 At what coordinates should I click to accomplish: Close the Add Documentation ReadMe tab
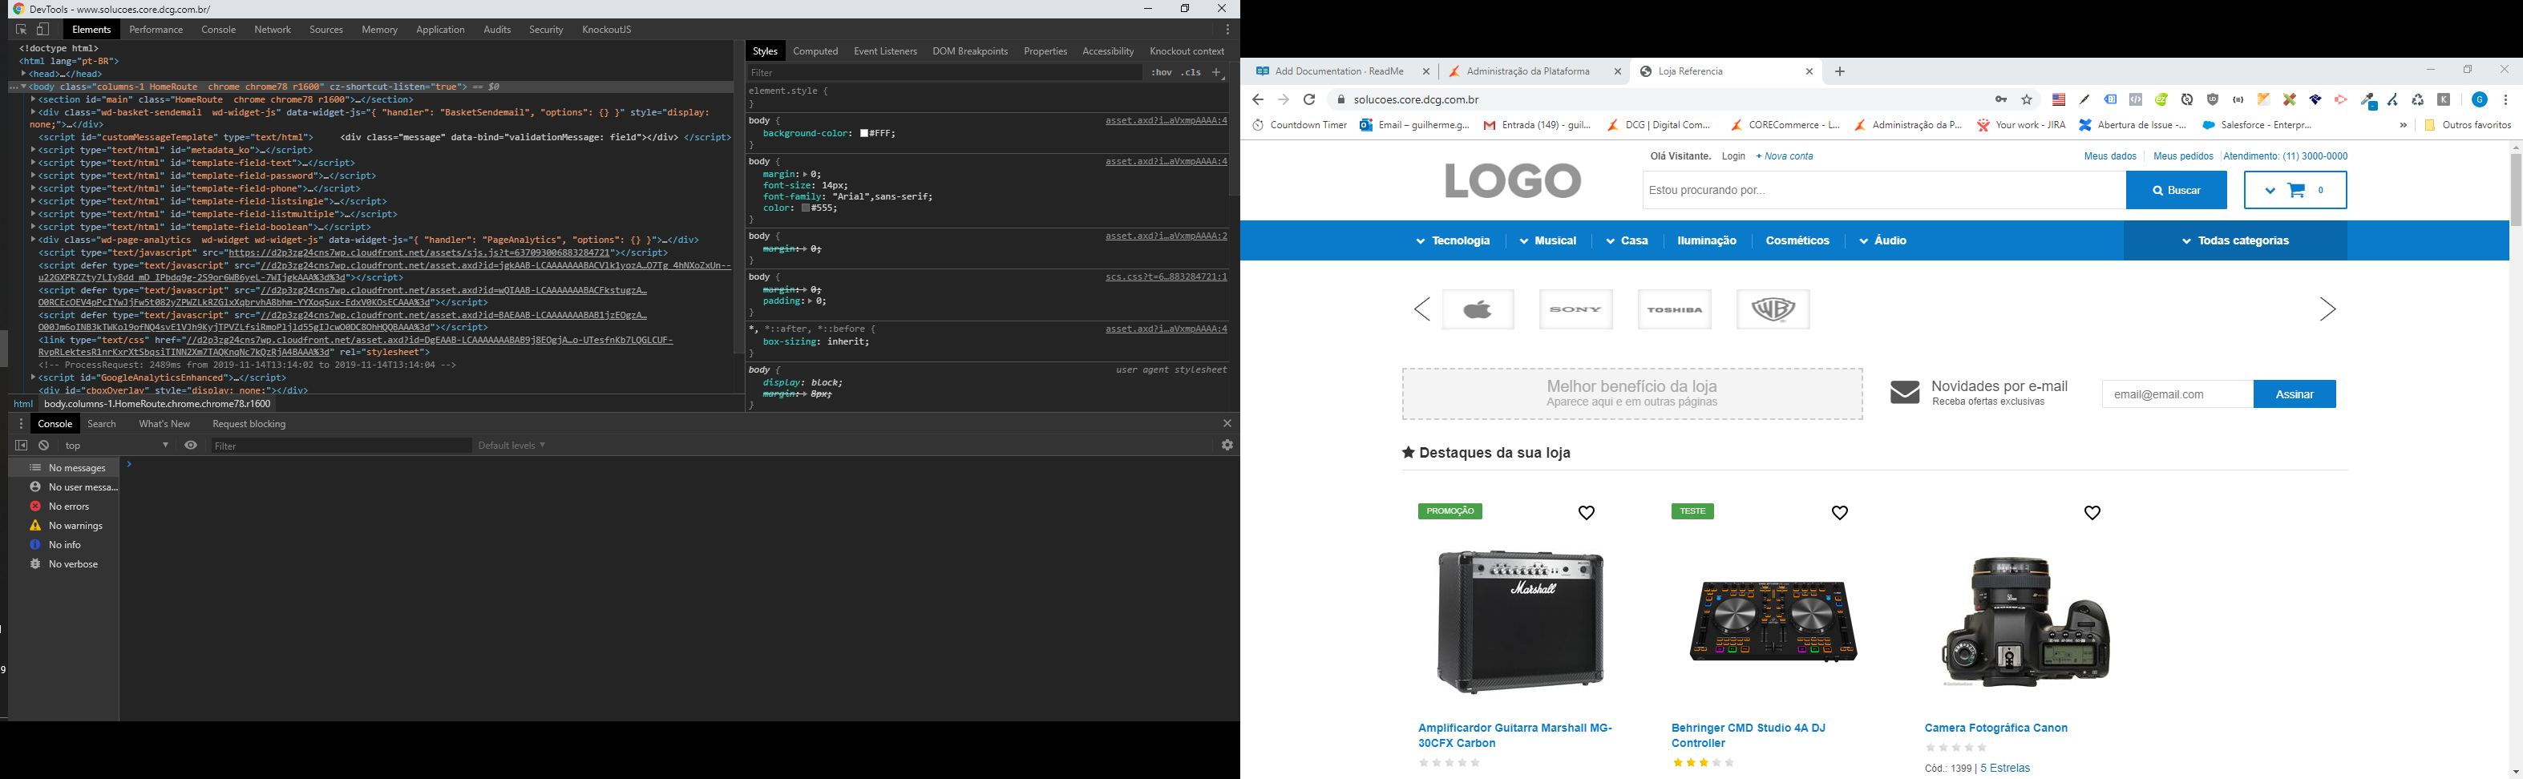click(x=1426, y=71)
